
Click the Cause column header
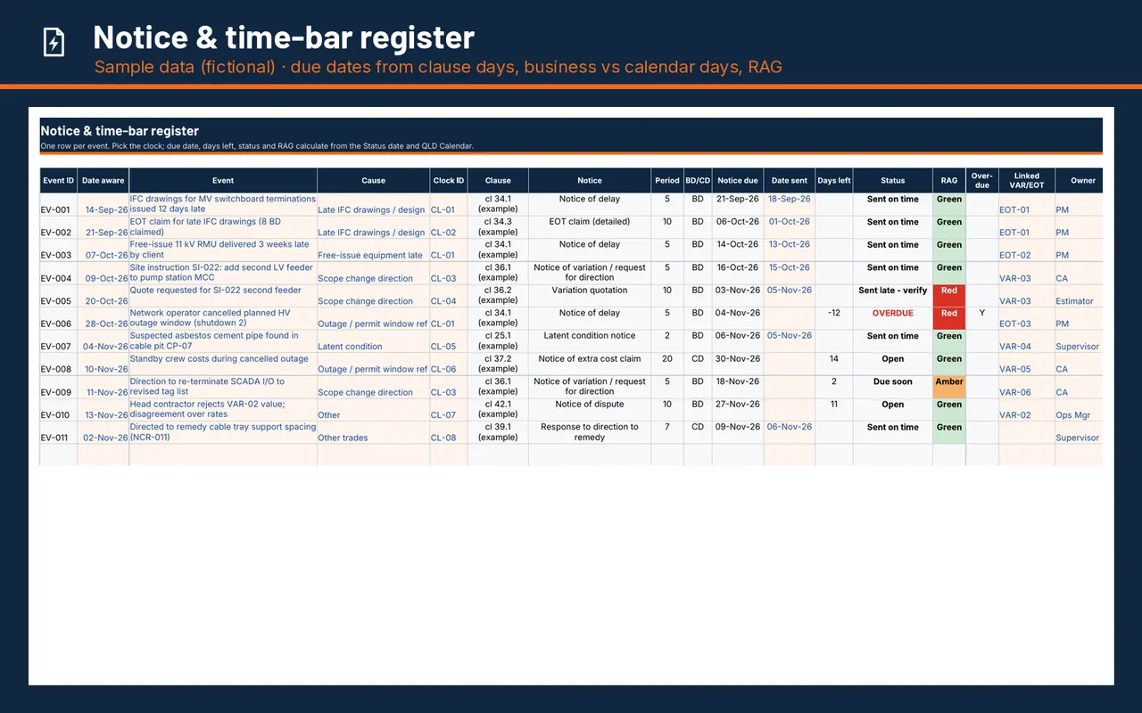coord(374,180)
